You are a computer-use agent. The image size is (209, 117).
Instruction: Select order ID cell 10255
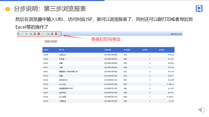pyautogui.click(x=45, y=84)
